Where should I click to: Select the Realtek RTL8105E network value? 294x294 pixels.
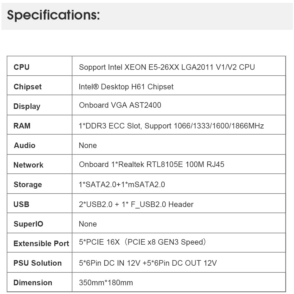(x=152, y=164)
